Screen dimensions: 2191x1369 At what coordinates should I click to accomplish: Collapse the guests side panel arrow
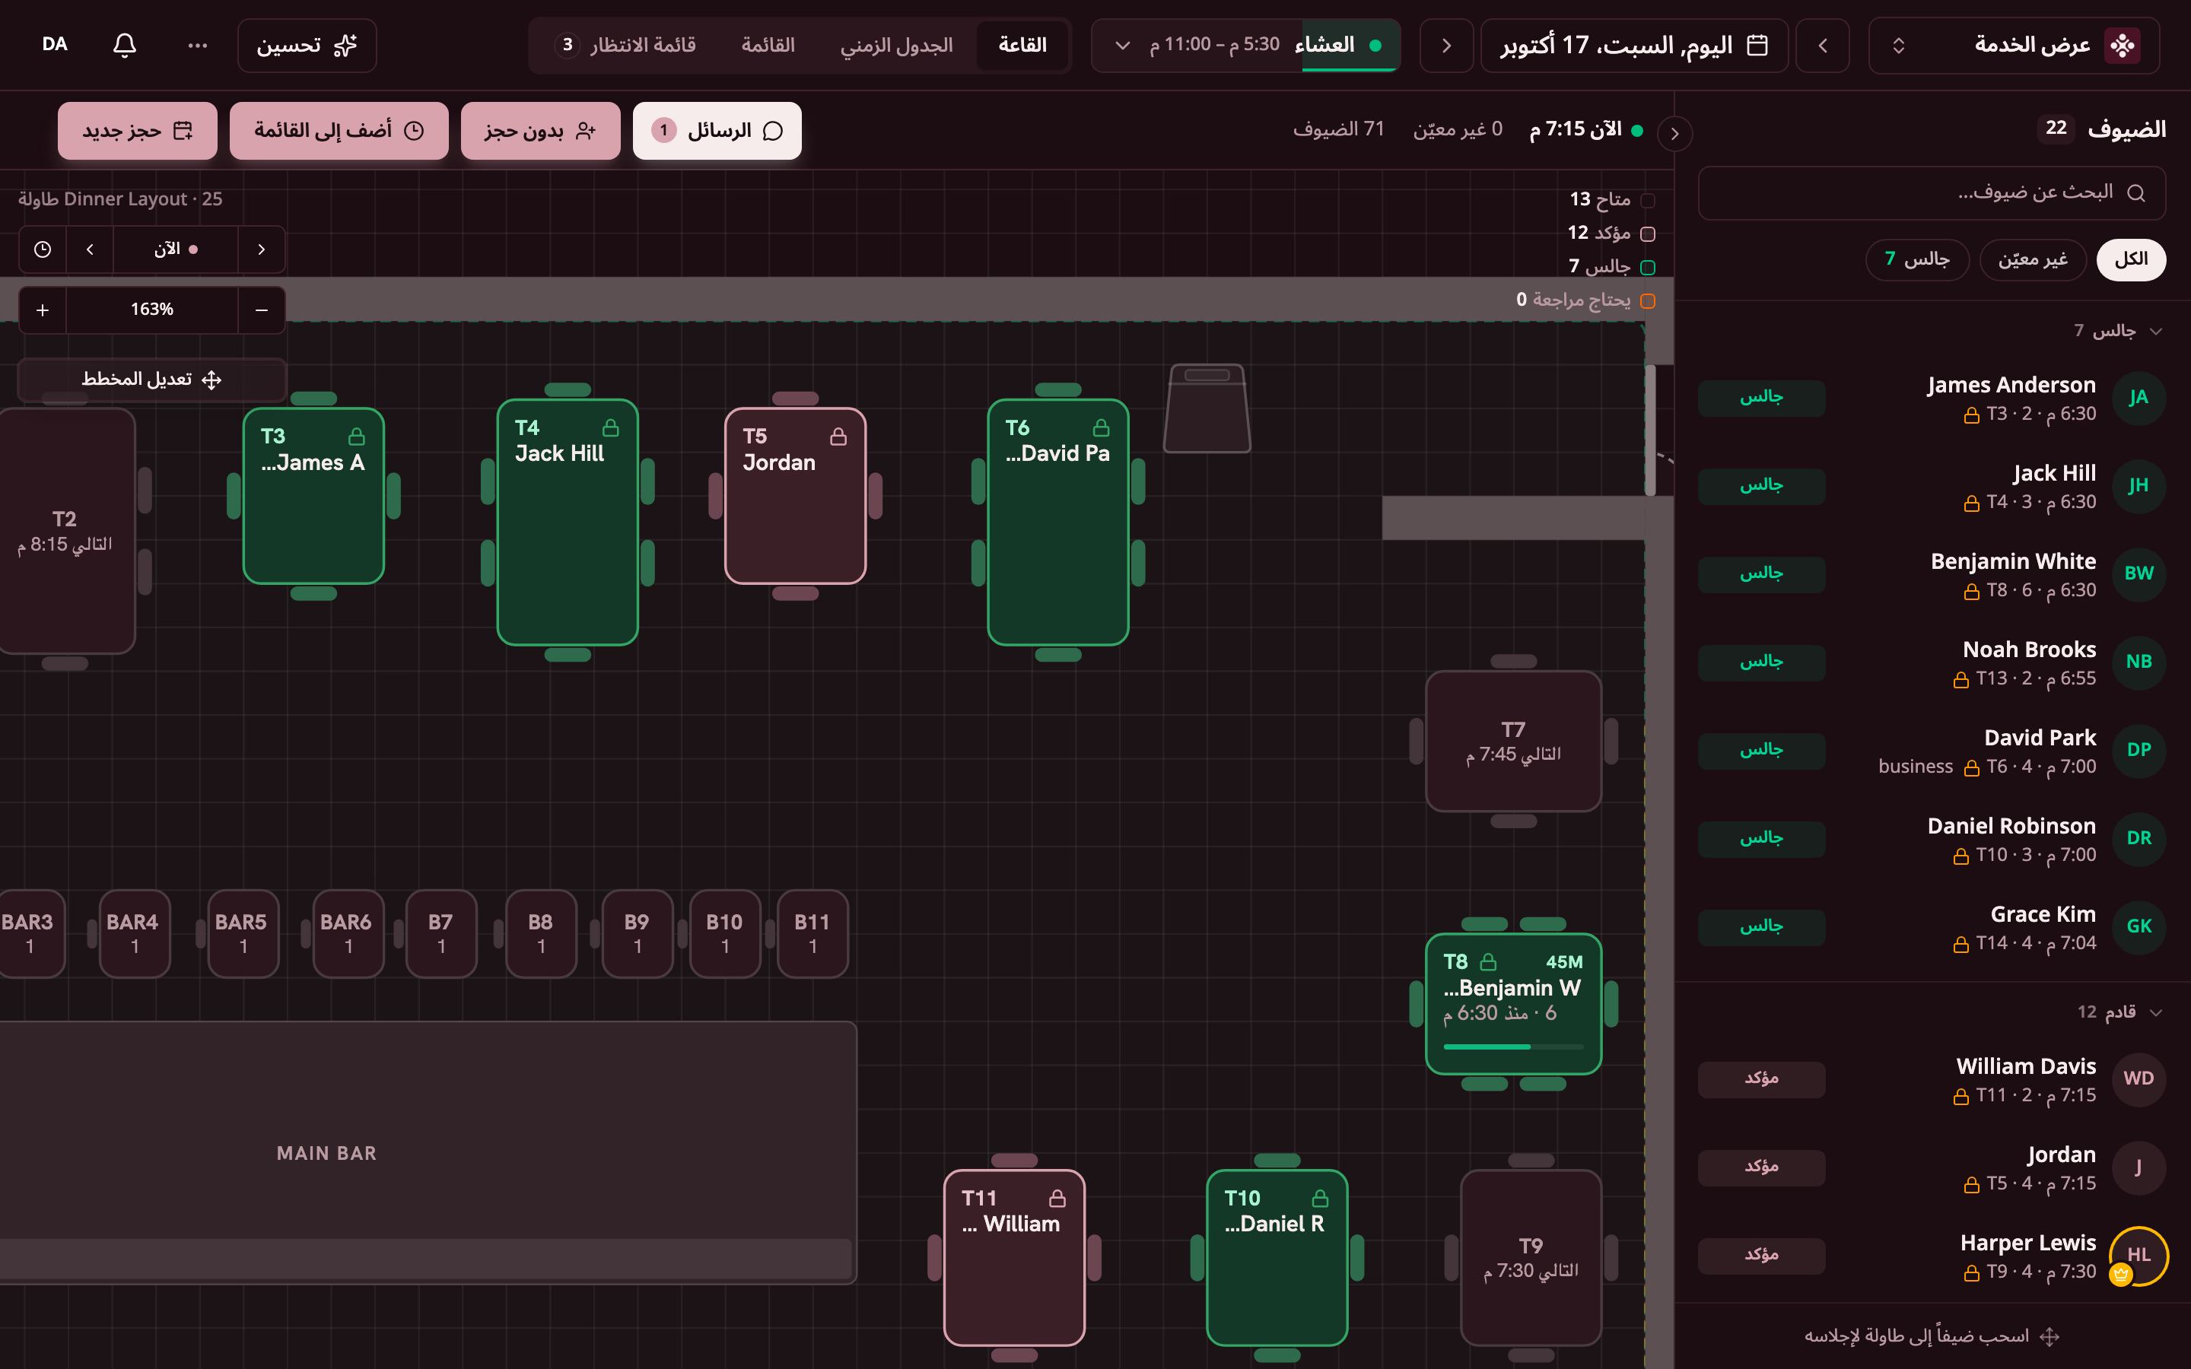click(1675, 133)
